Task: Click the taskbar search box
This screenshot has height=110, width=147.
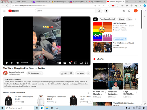Action: (20, 108)
